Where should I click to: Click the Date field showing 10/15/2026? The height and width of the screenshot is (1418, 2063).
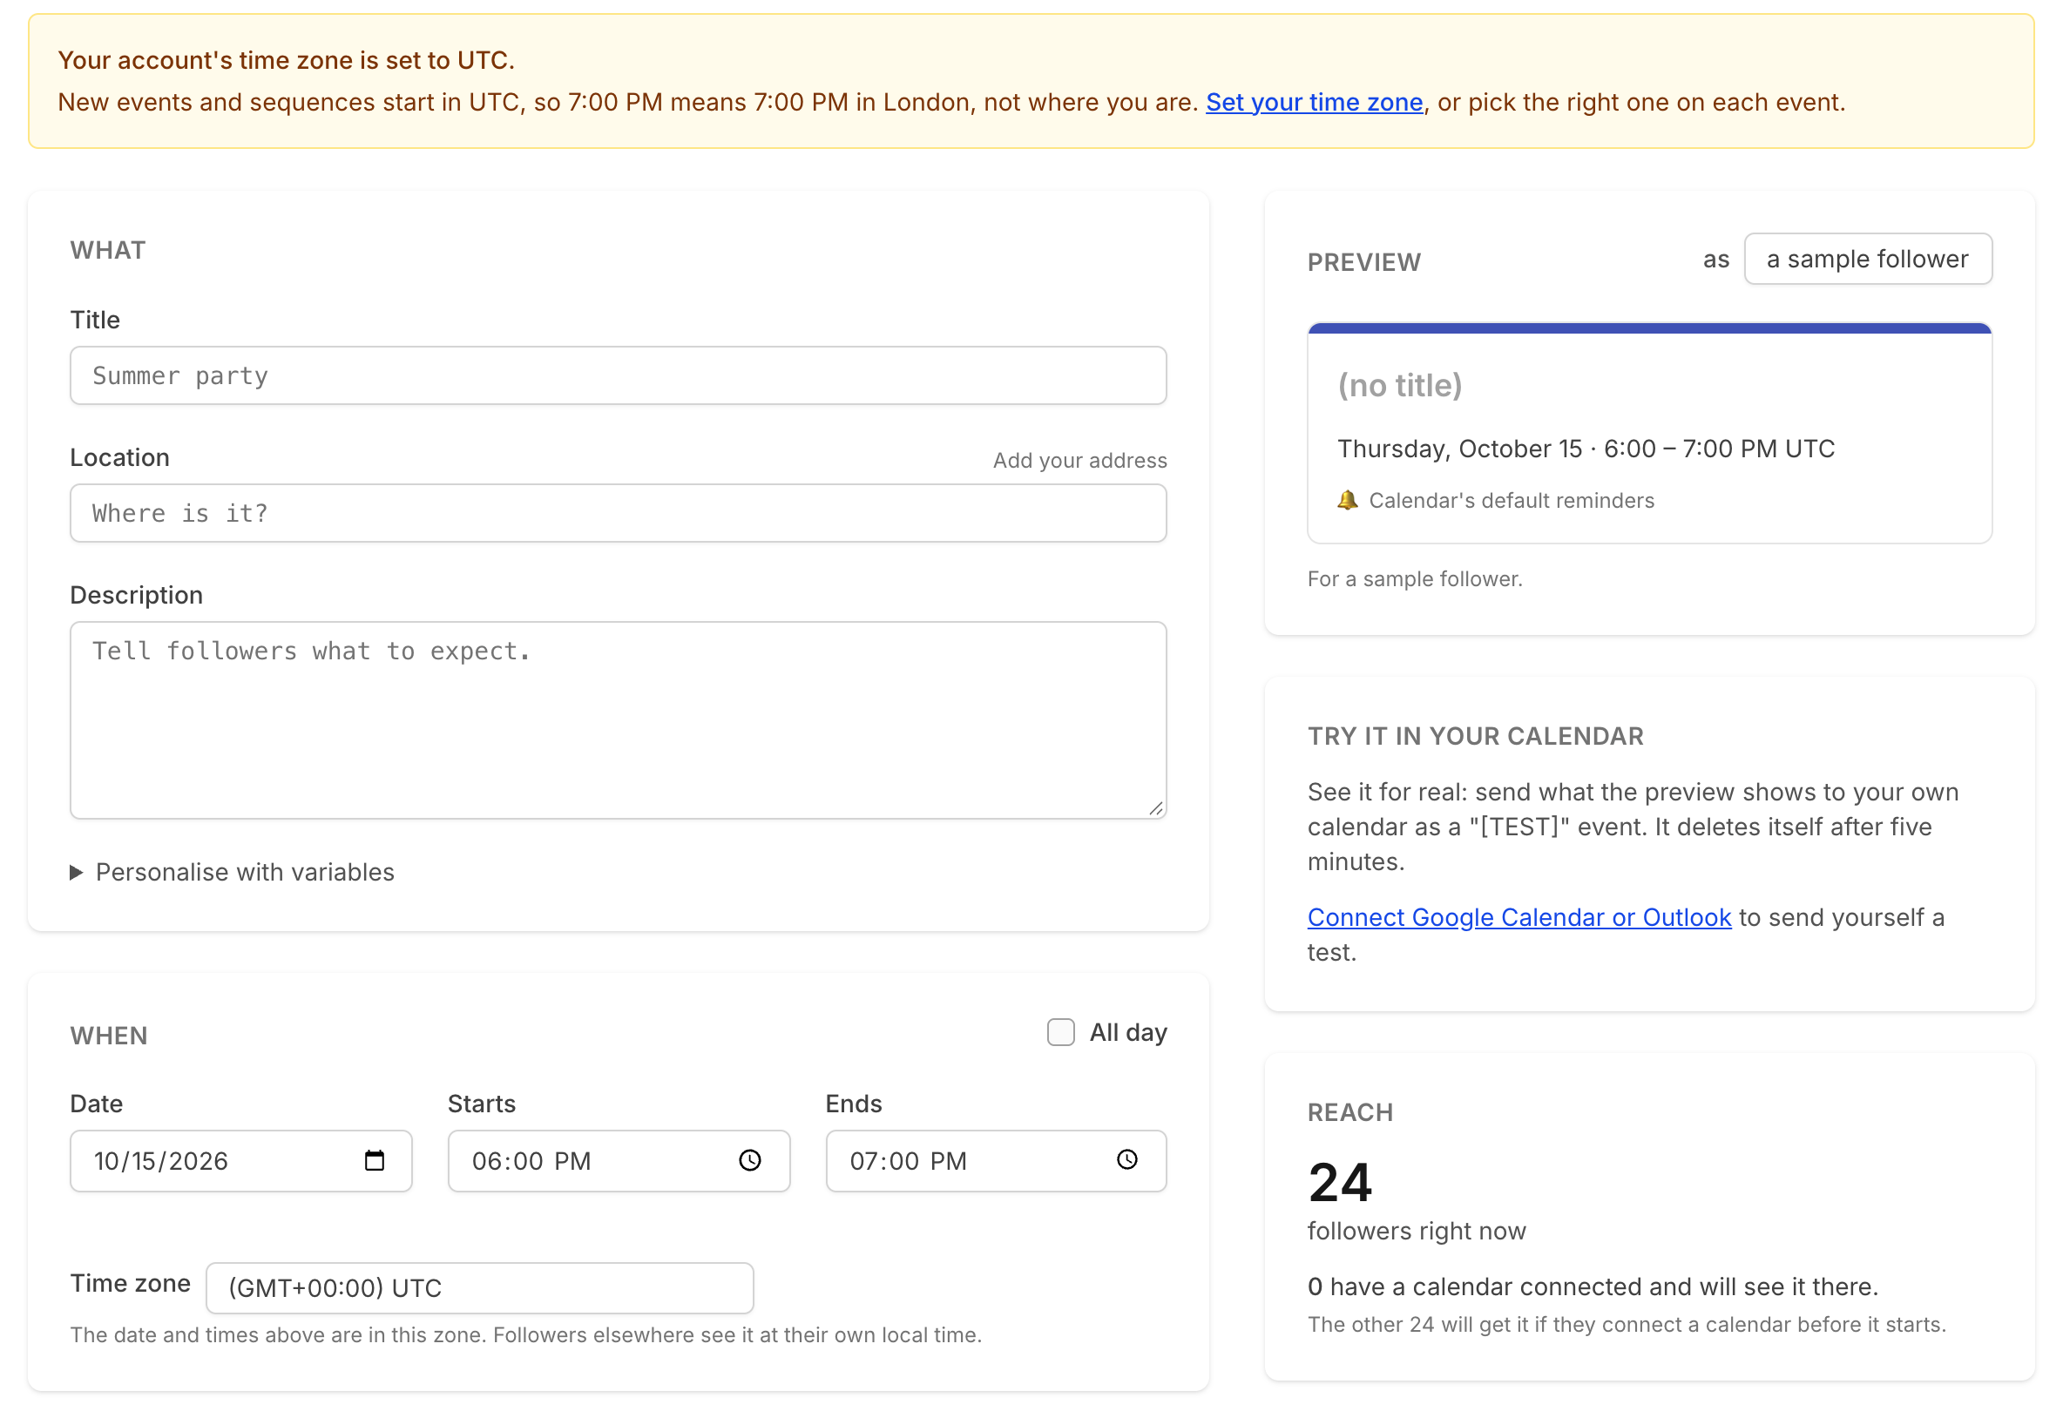[240, 1161]
